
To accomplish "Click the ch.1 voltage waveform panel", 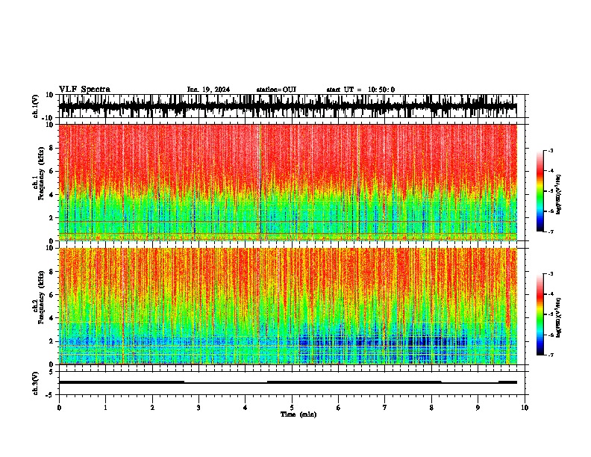I will tap(292, 106).
